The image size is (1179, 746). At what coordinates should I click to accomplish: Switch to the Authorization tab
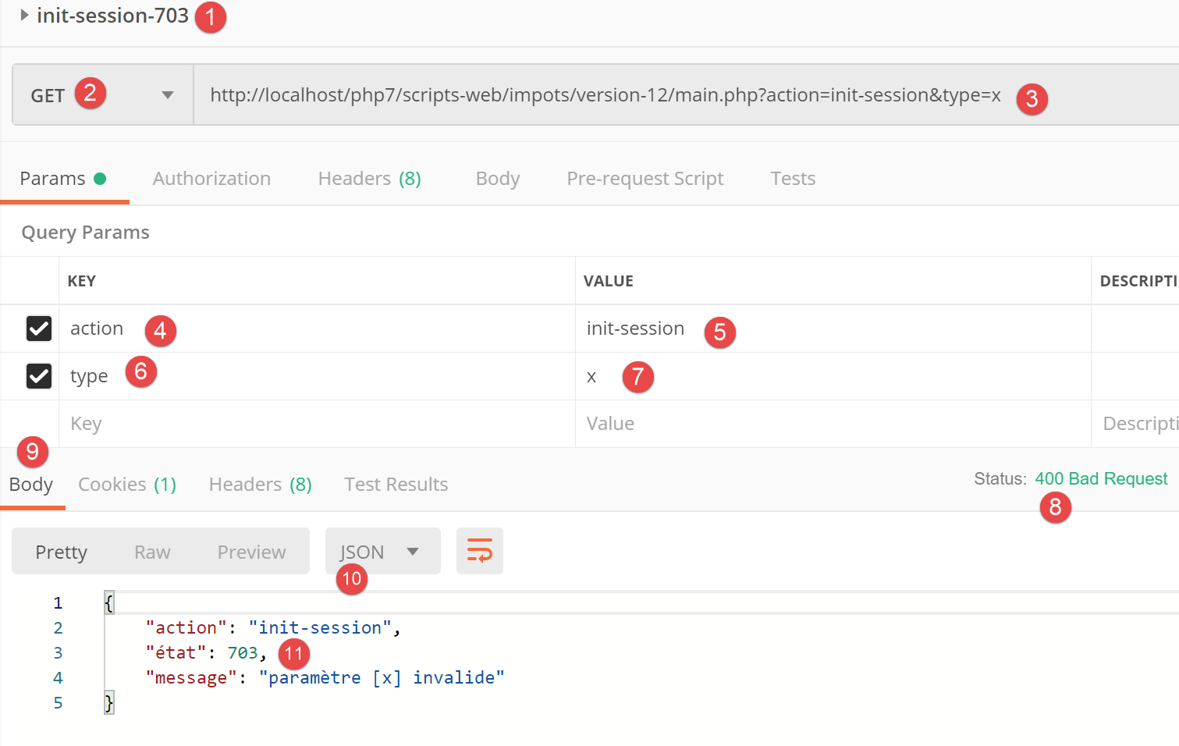tap(211, 179)
